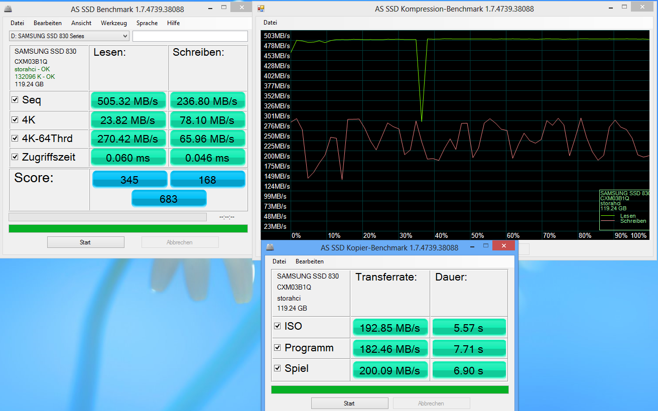The image size is (658, 411).
Task: Click '503MB/s' axis label on compression graph
Action: 277,36
